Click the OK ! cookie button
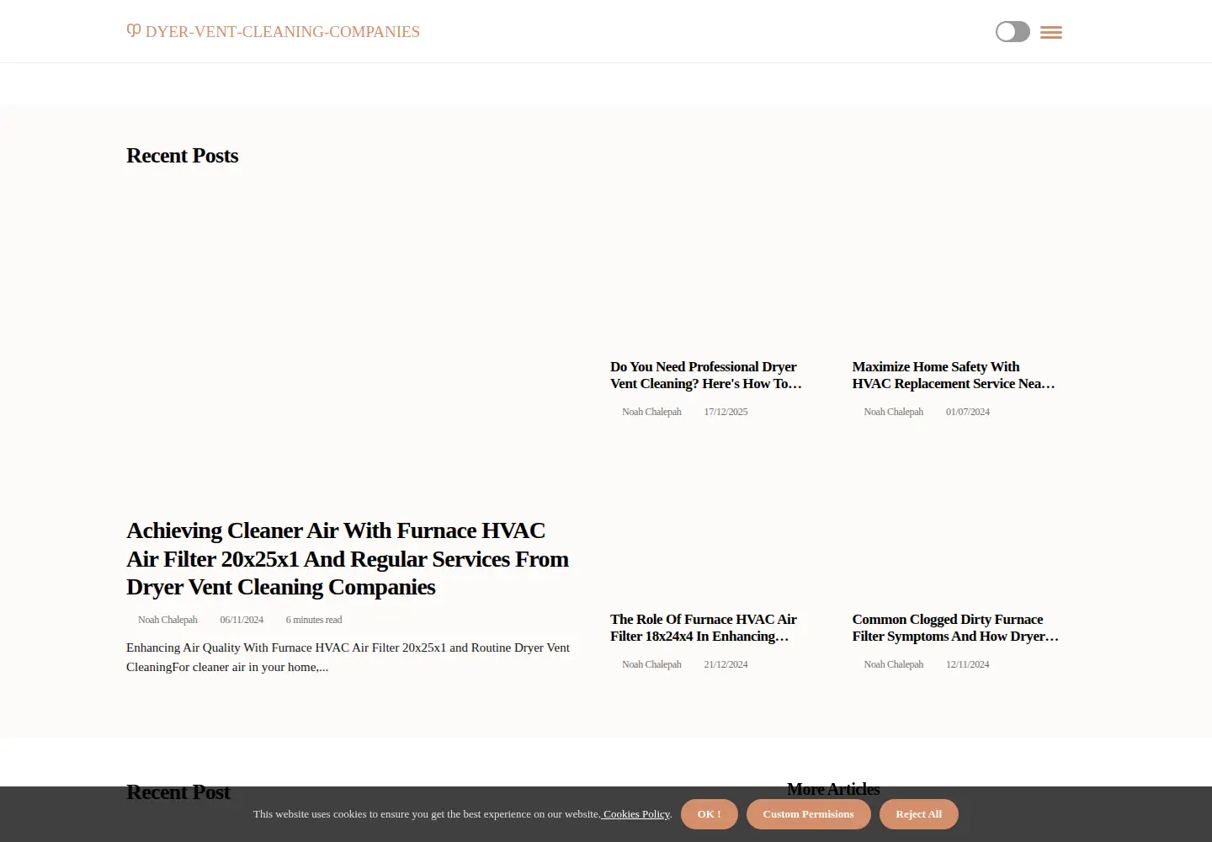 point(709,814)
